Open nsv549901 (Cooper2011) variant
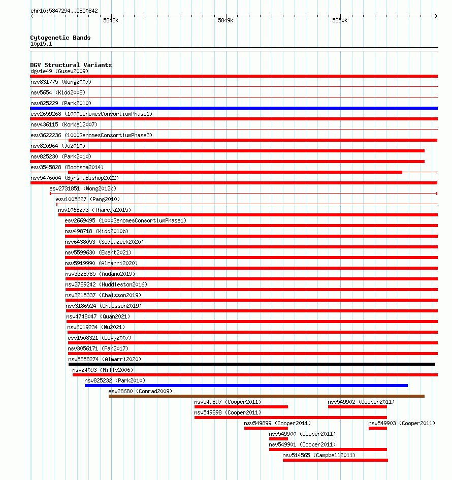 [x=302, y=445]
